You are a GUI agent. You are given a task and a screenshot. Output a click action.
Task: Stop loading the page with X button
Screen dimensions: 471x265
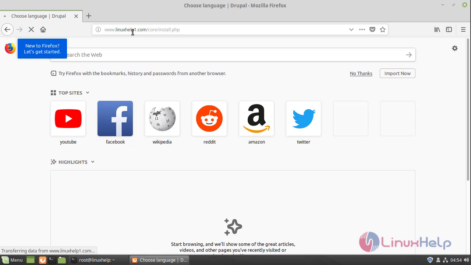point(31,29)
